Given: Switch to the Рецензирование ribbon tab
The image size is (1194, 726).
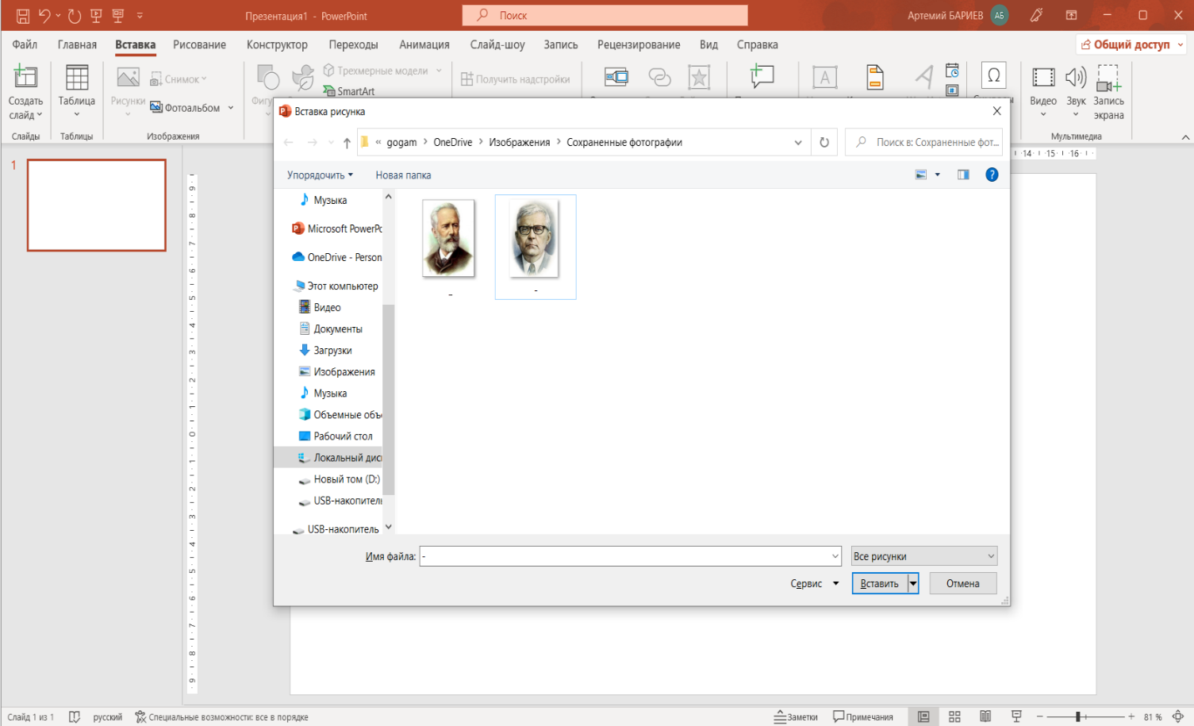Looking at the screenshot, I should (639, 44).
